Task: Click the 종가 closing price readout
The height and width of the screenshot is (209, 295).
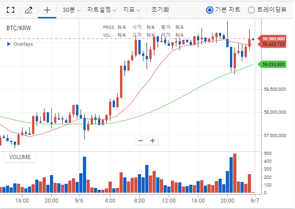Action: click(x=172, y=27)
